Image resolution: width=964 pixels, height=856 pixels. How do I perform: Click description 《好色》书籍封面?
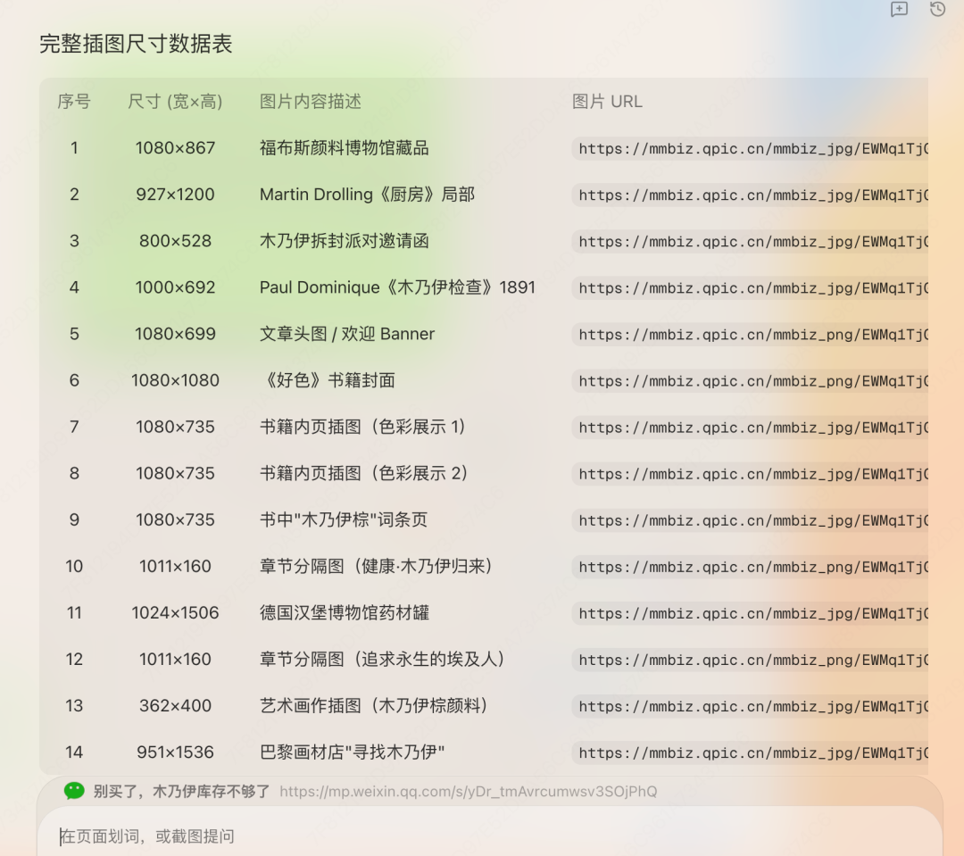coord(328,380)
